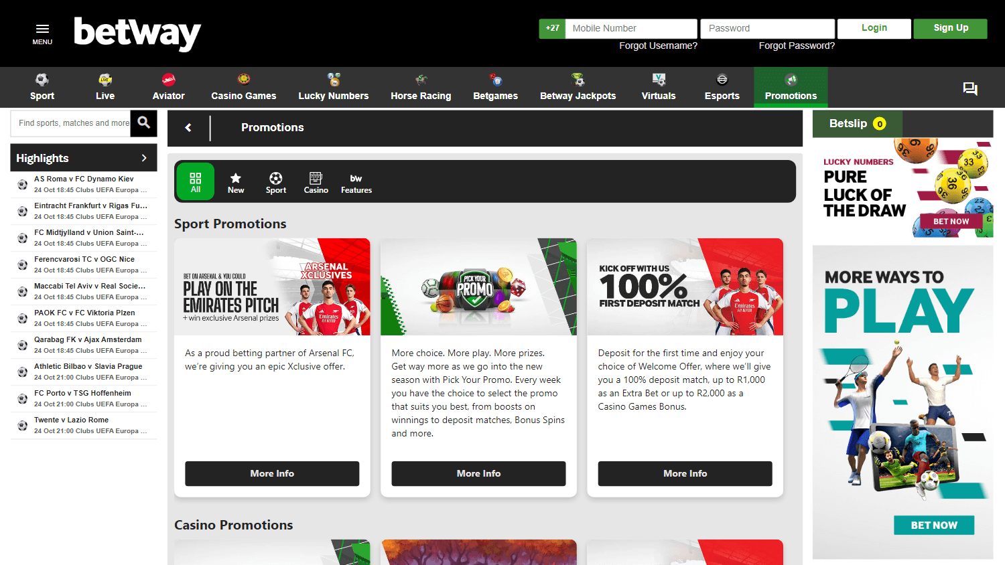Click More Info for Arsenal offer

272,473
